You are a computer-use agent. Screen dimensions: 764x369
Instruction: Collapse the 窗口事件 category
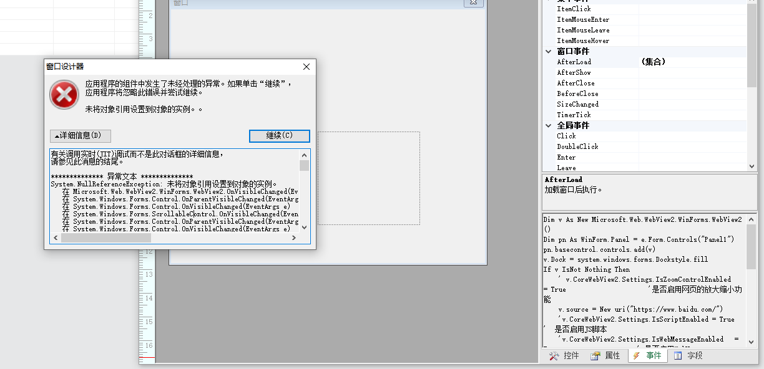pyautogui.click(x=549, y=52)
